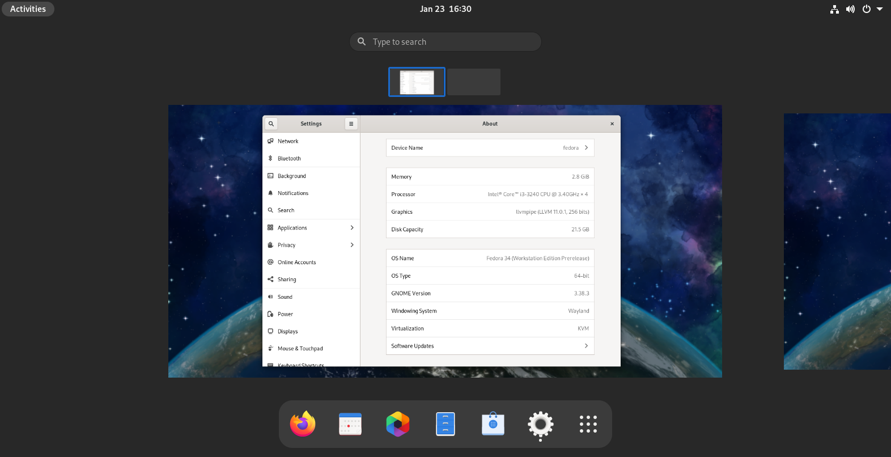Click the network status icon in top bar

click(x=834, y=9)
